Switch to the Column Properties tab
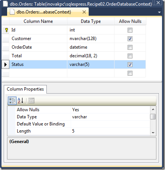 click(25, 89)
